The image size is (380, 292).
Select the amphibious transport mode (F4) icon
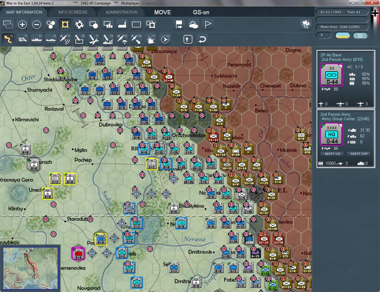pos(51,39)
